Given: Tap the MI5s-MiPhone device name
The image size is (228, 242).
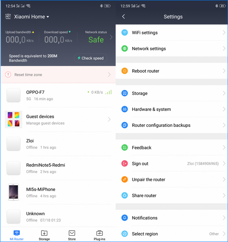Looking at the screenshot, I should click(41, 189).
